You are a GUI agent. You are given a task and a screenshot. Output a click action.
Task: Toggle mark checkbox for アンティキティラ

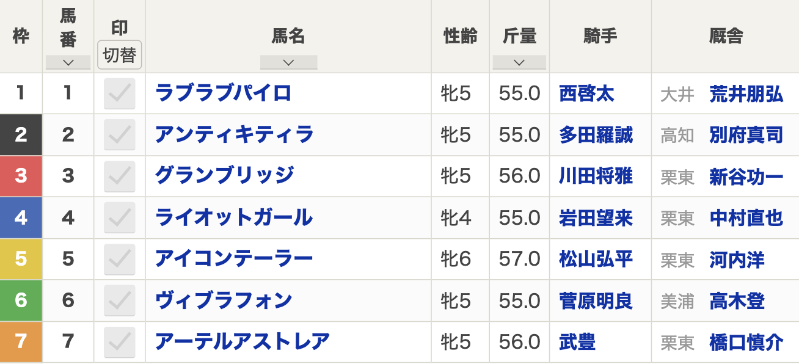(x=120, y=135)
